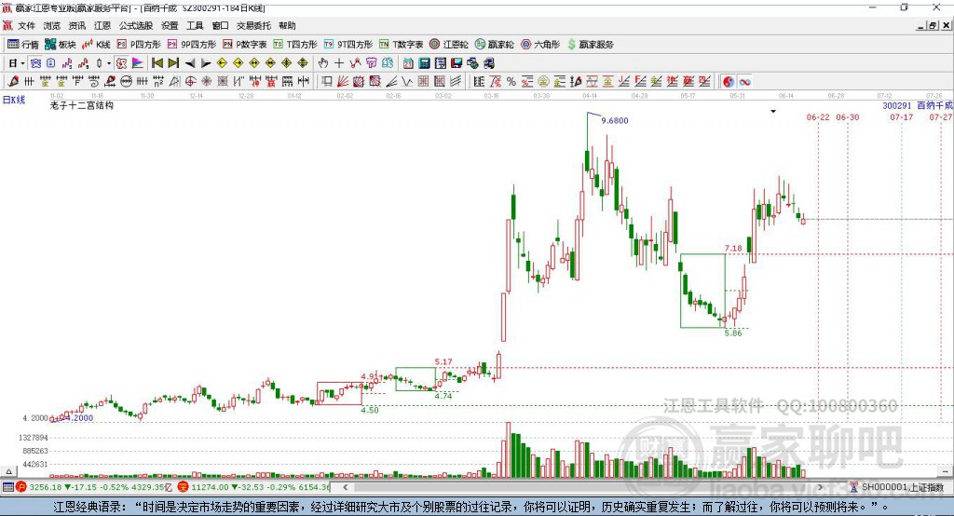Image resolution: width=954 pixels, height=516 pixels.
Task: Click the scrollbar right arrow
Action: coord(820,487)
